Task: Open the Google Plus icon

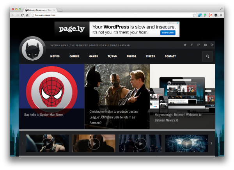Action: (x=199, y=45)
